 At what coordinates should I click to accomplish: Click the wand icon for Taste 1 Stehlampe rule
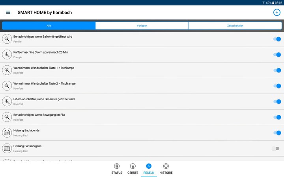7,70
